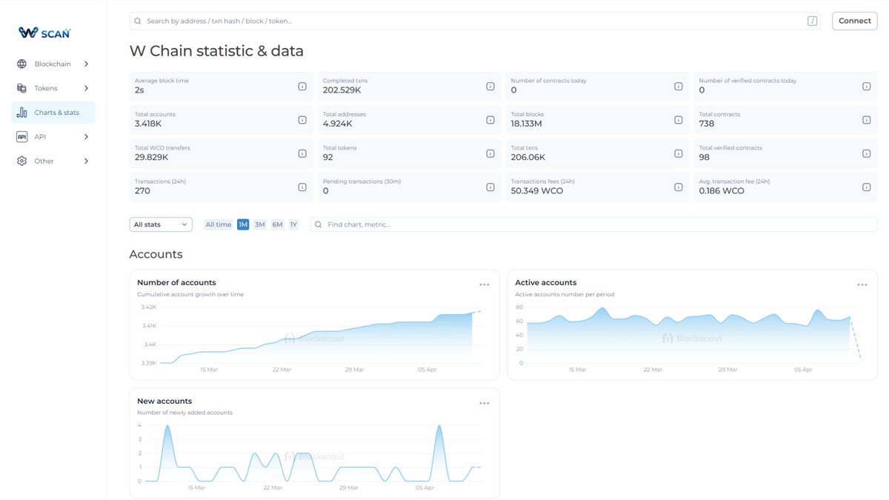
Task: Open the New accounts chart title
Action: point(164,401)
